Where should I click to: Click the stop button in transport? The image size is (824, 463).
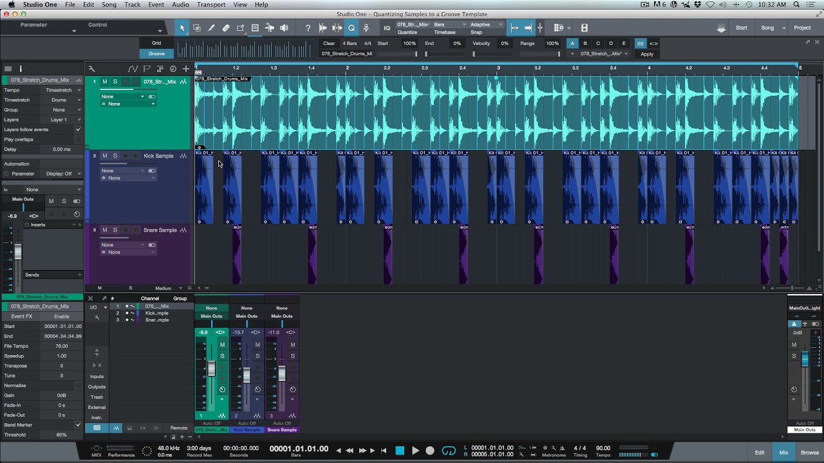[400, 451]
